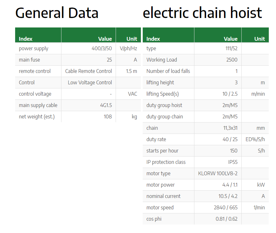This screenshot has width=276, height=233.
Task: Click the main supply cable value 4G1.5
Action: tap(106, 105)
